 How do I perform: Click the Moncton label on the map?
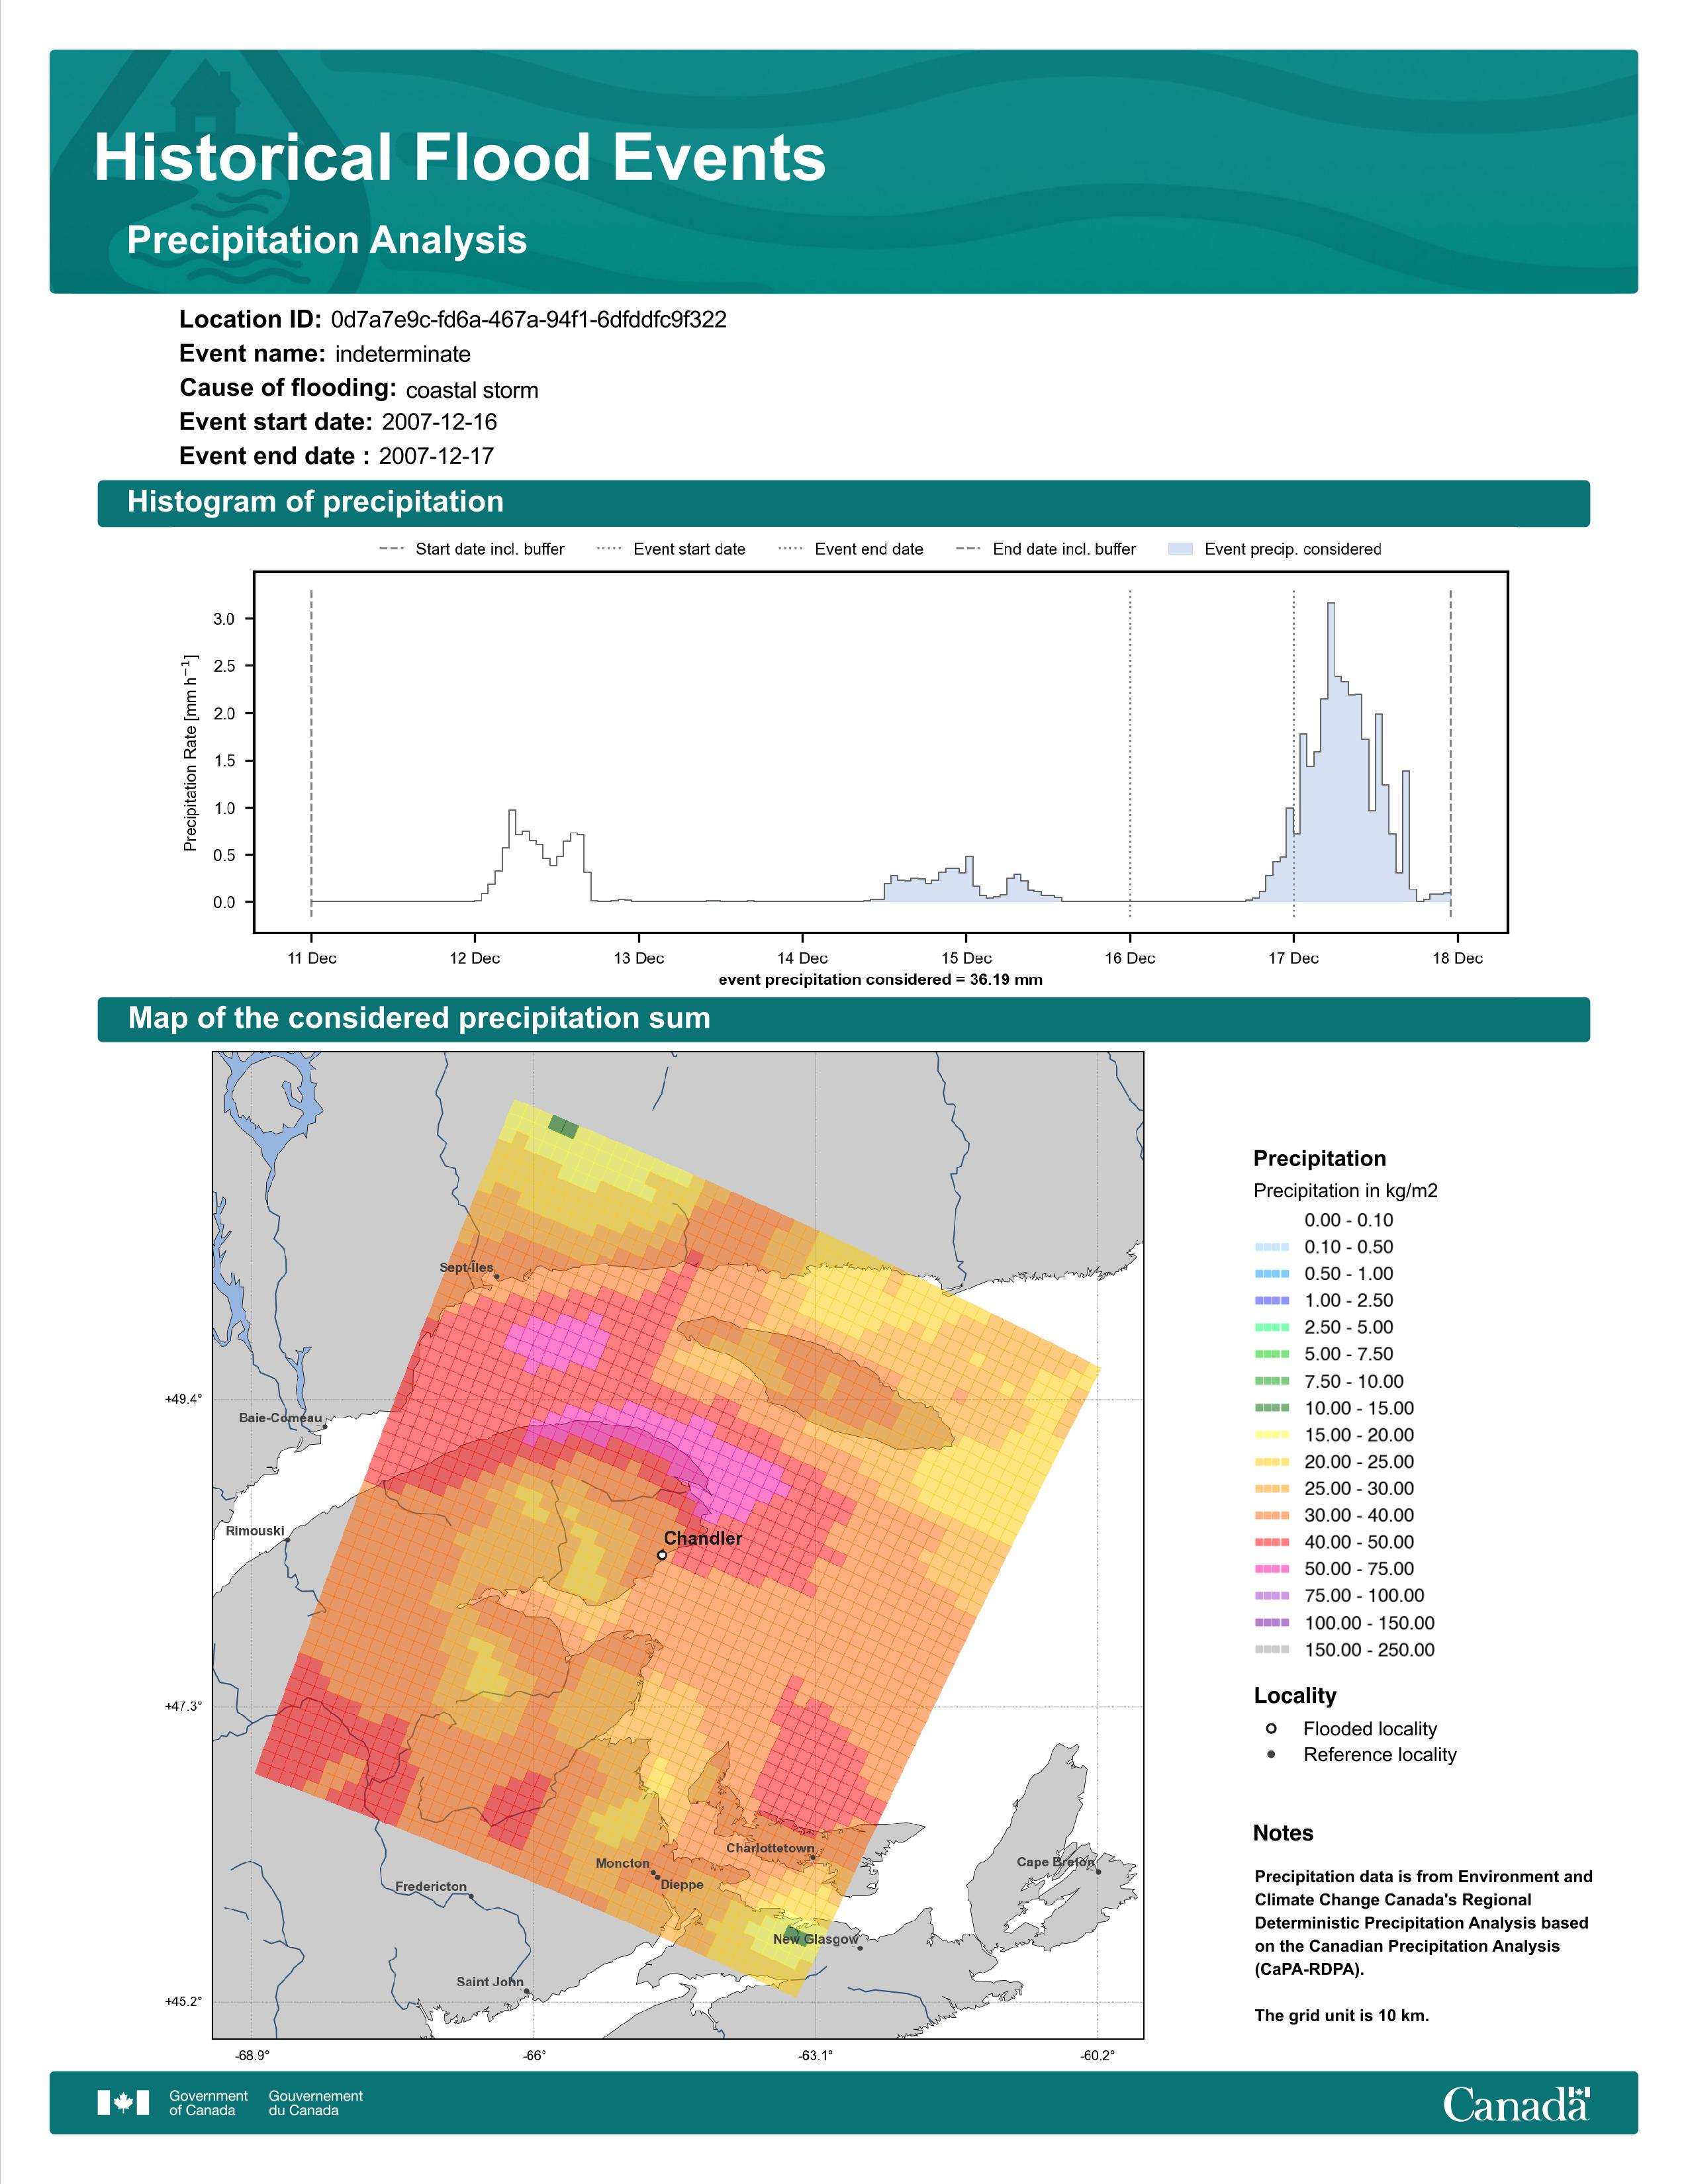point(623,1863)
